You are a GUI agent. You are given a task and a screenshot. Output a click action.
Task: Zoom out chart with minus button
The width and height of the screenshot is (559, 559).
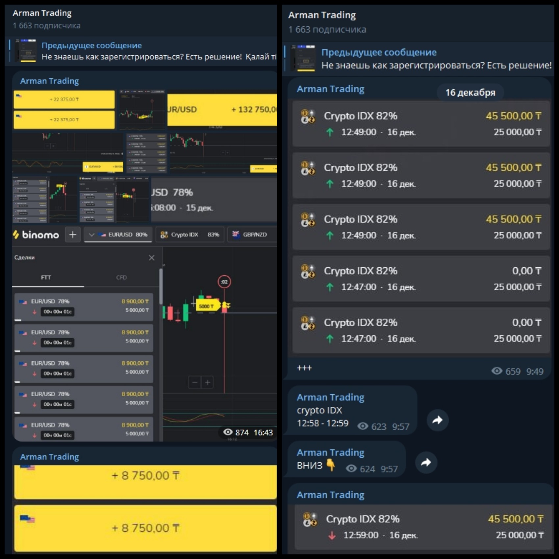pos(195,382)
